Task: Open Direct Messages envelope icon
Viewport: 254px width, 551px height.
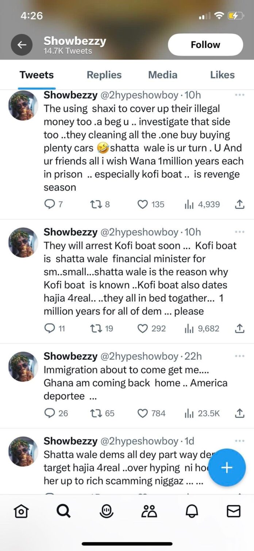Action: (x=233, y=511)
